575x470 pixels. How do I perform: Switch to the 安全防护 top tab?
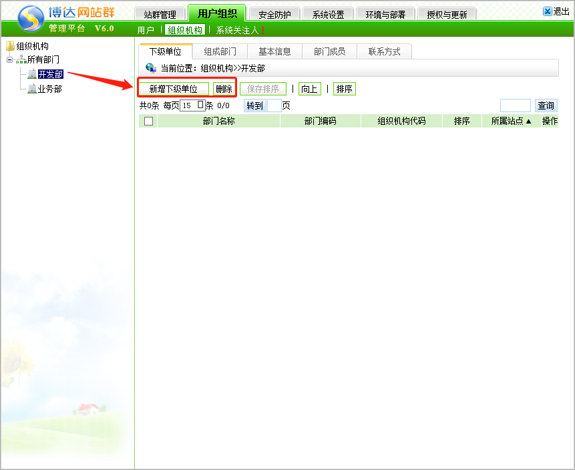274,14
